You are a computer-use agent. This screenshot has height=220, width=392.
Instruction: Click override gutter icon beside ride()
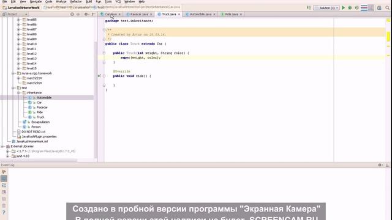[x=99, y=76]
